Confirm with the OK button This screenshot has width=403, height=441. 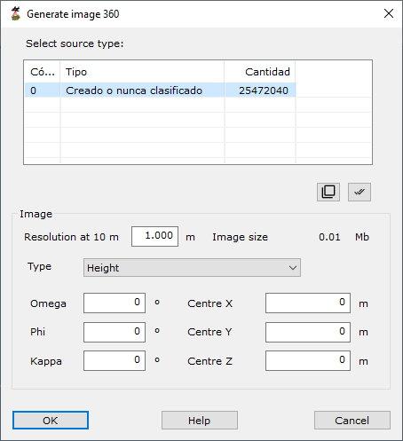point(51,420)
